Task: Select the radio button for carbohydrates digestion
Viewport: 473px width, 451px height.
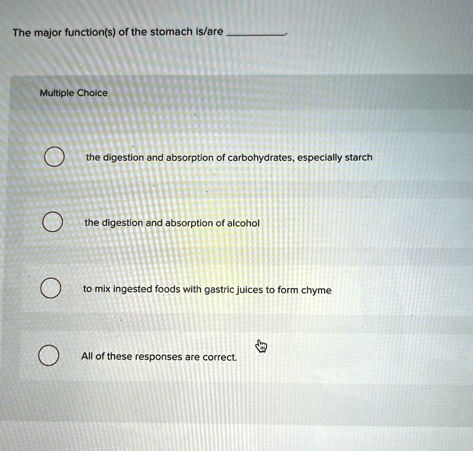Action: [x=55, y=158]
